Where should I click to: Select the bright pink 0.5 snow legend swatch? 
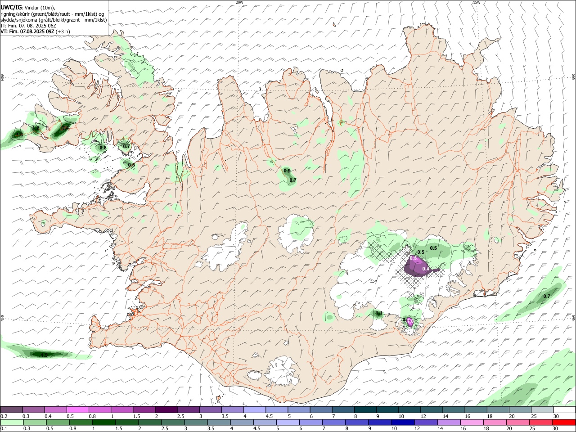point(77,409)
